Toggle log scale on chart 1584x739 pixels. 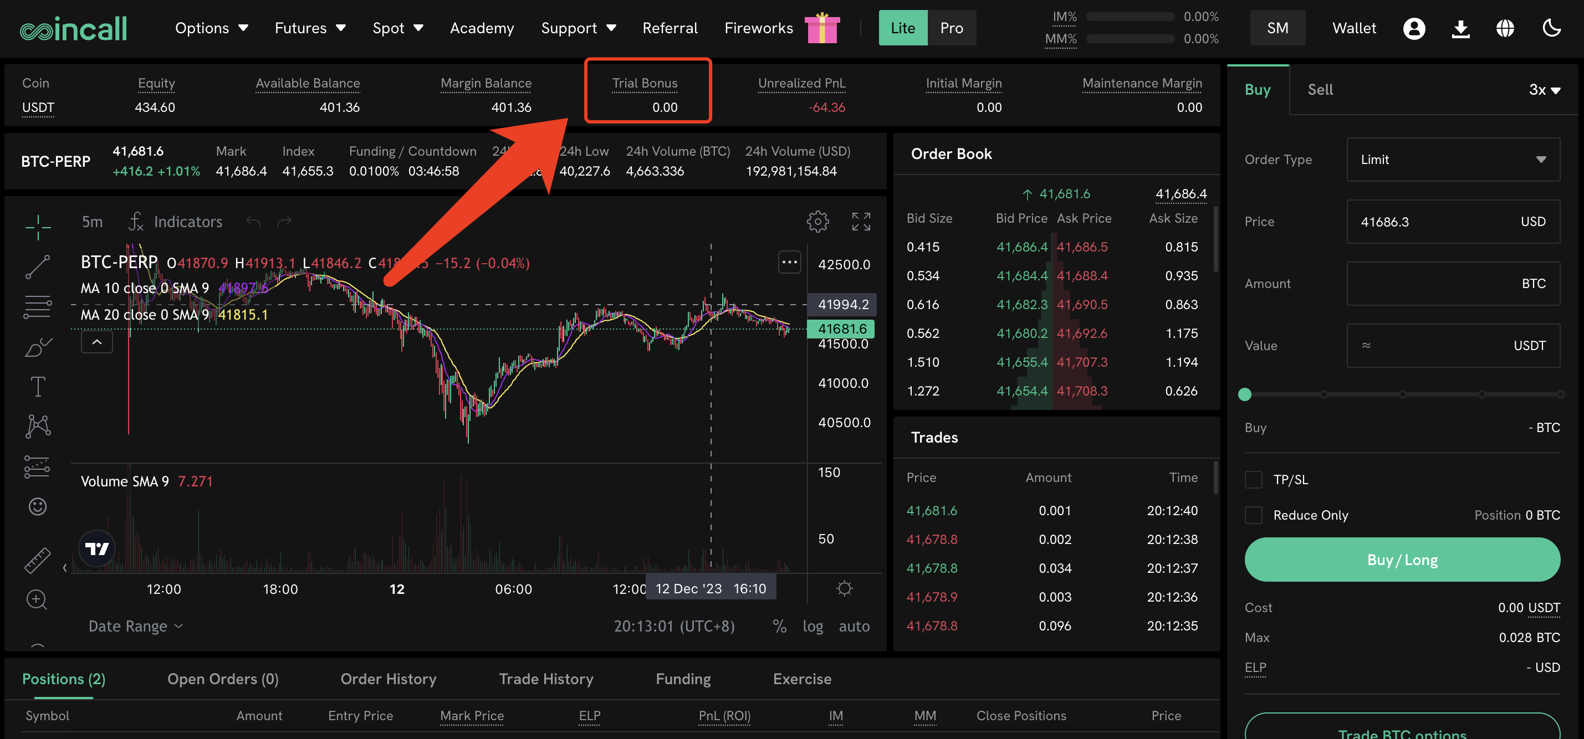[813, 626]
